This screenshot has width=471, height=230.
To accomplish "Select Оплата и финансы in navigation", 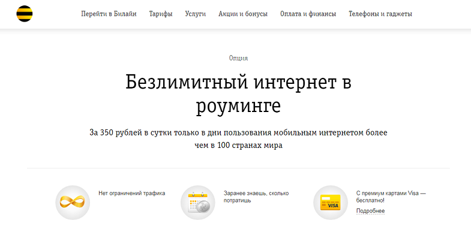I will click(308, 14).
